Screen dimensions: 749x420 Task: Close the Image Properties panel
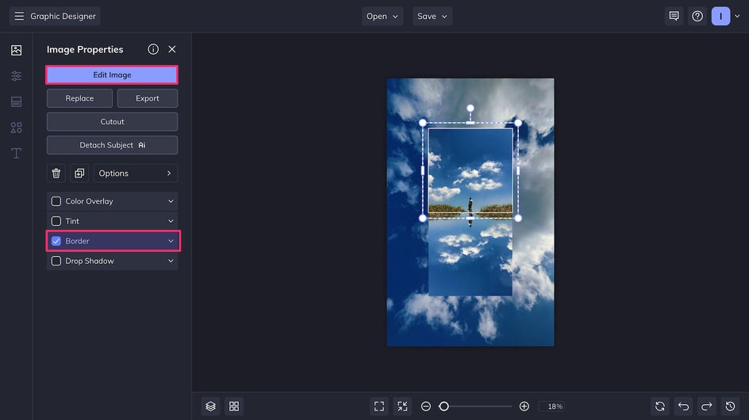tap(172, 49)
